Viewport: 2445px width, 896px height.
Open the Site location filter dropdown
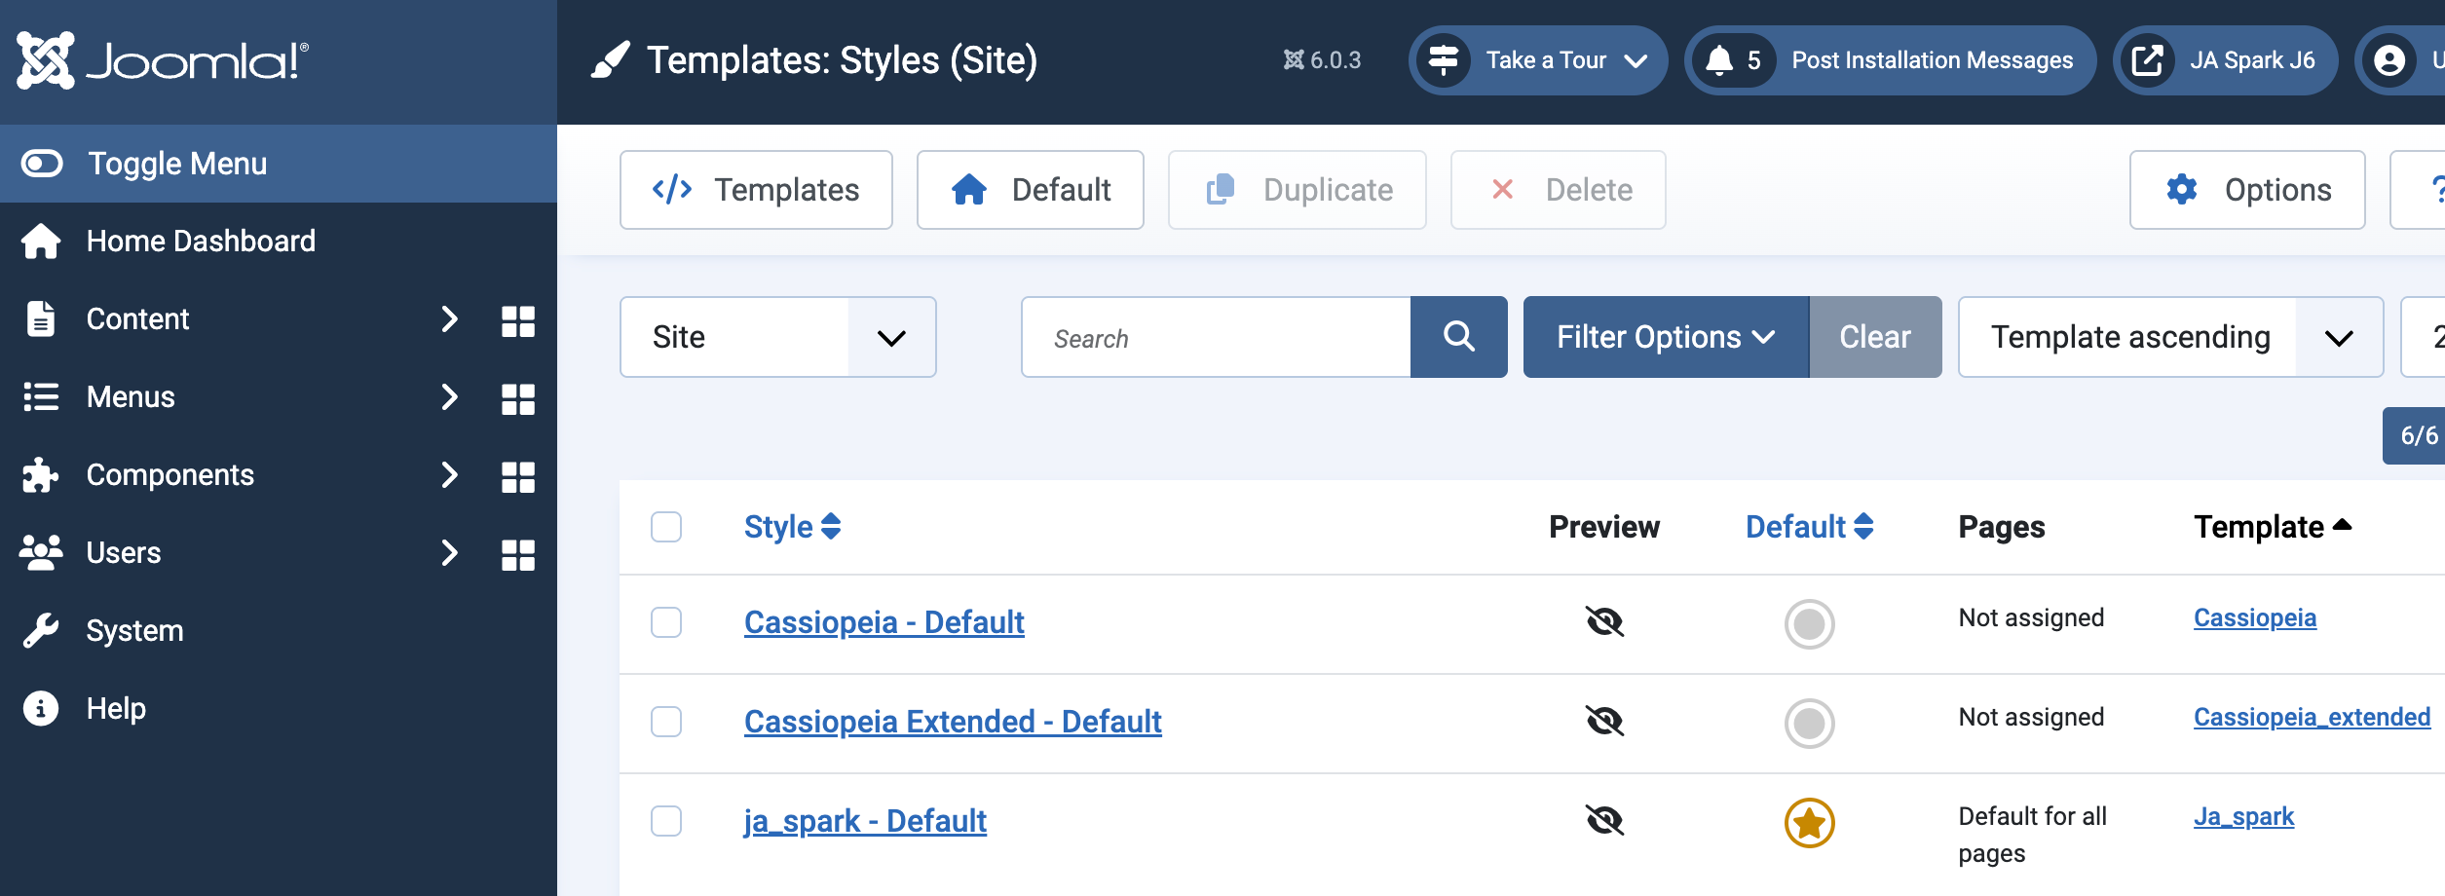click(776, 336)
